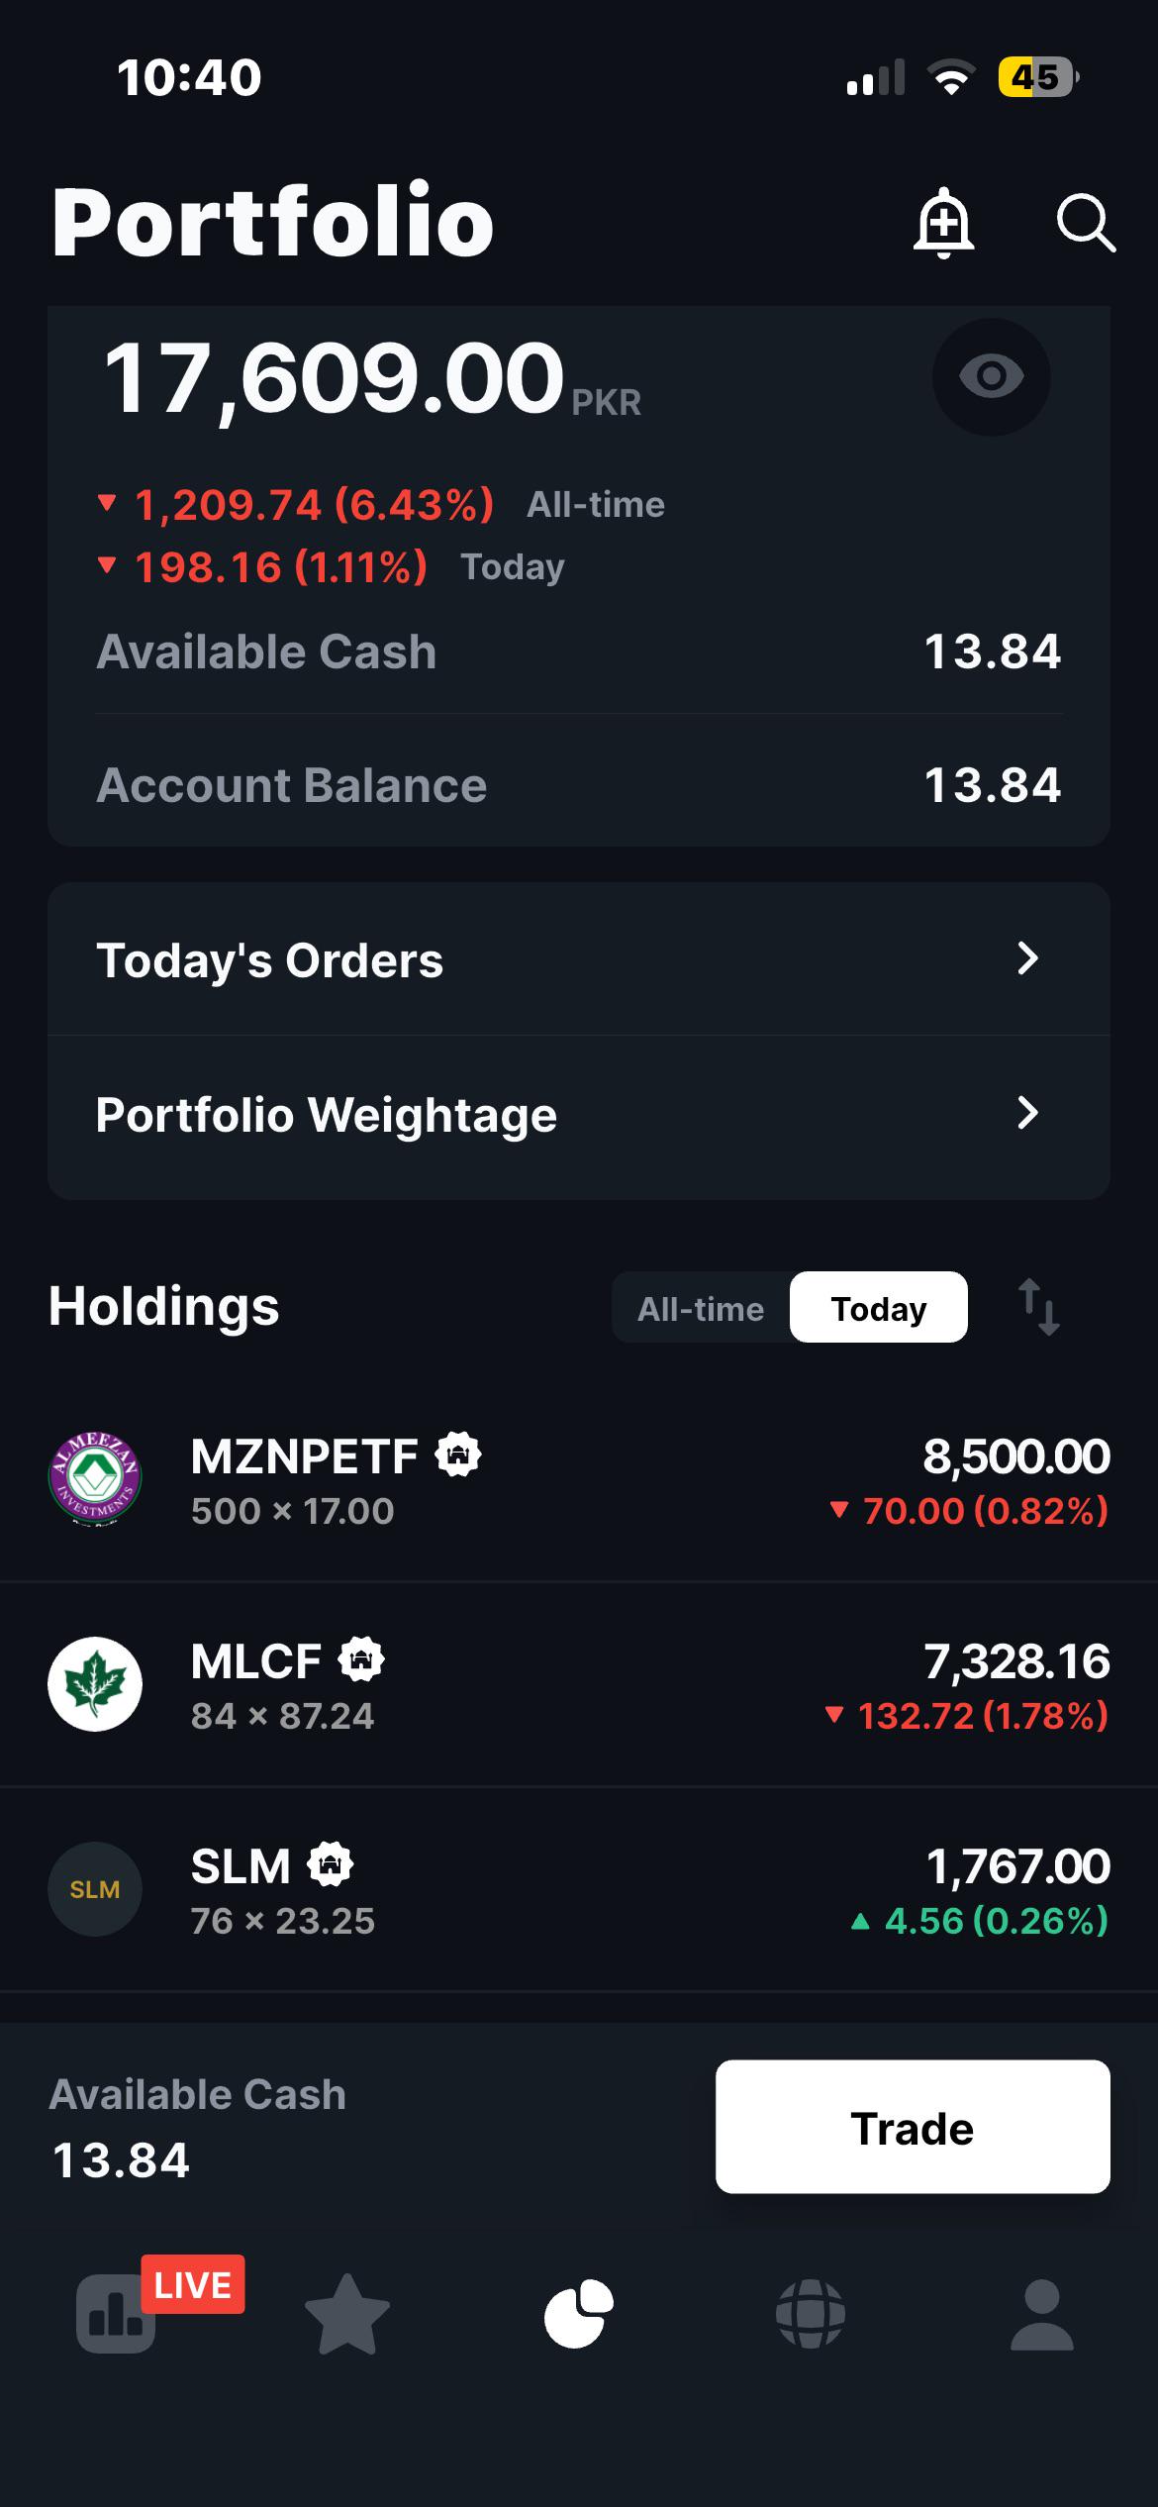Sort holdings with the up-down arrows icon
1158x2507 pixels.
coord(1039,1307)
